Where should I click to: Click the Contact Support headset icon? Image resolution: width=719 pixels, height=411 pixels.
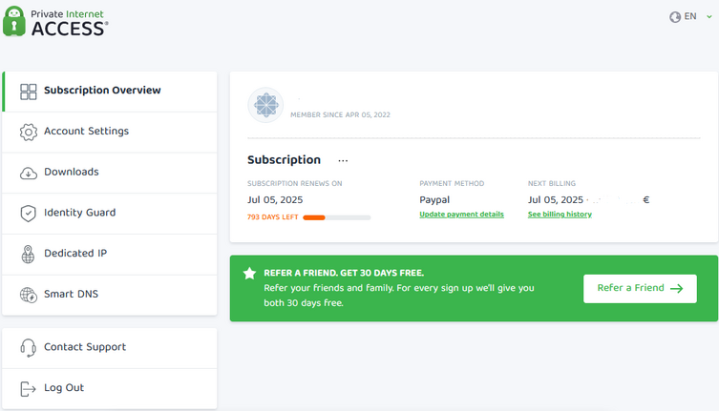point(28,348)
